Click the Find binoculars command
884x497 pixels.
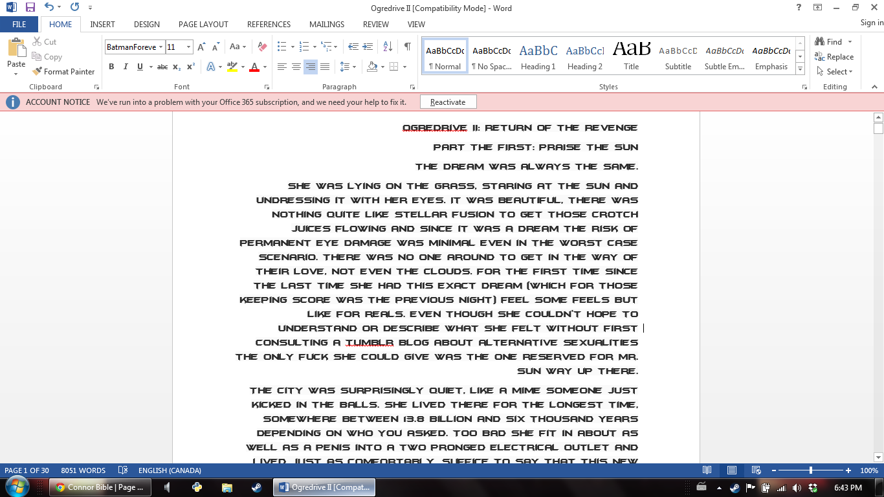[829, 42]
